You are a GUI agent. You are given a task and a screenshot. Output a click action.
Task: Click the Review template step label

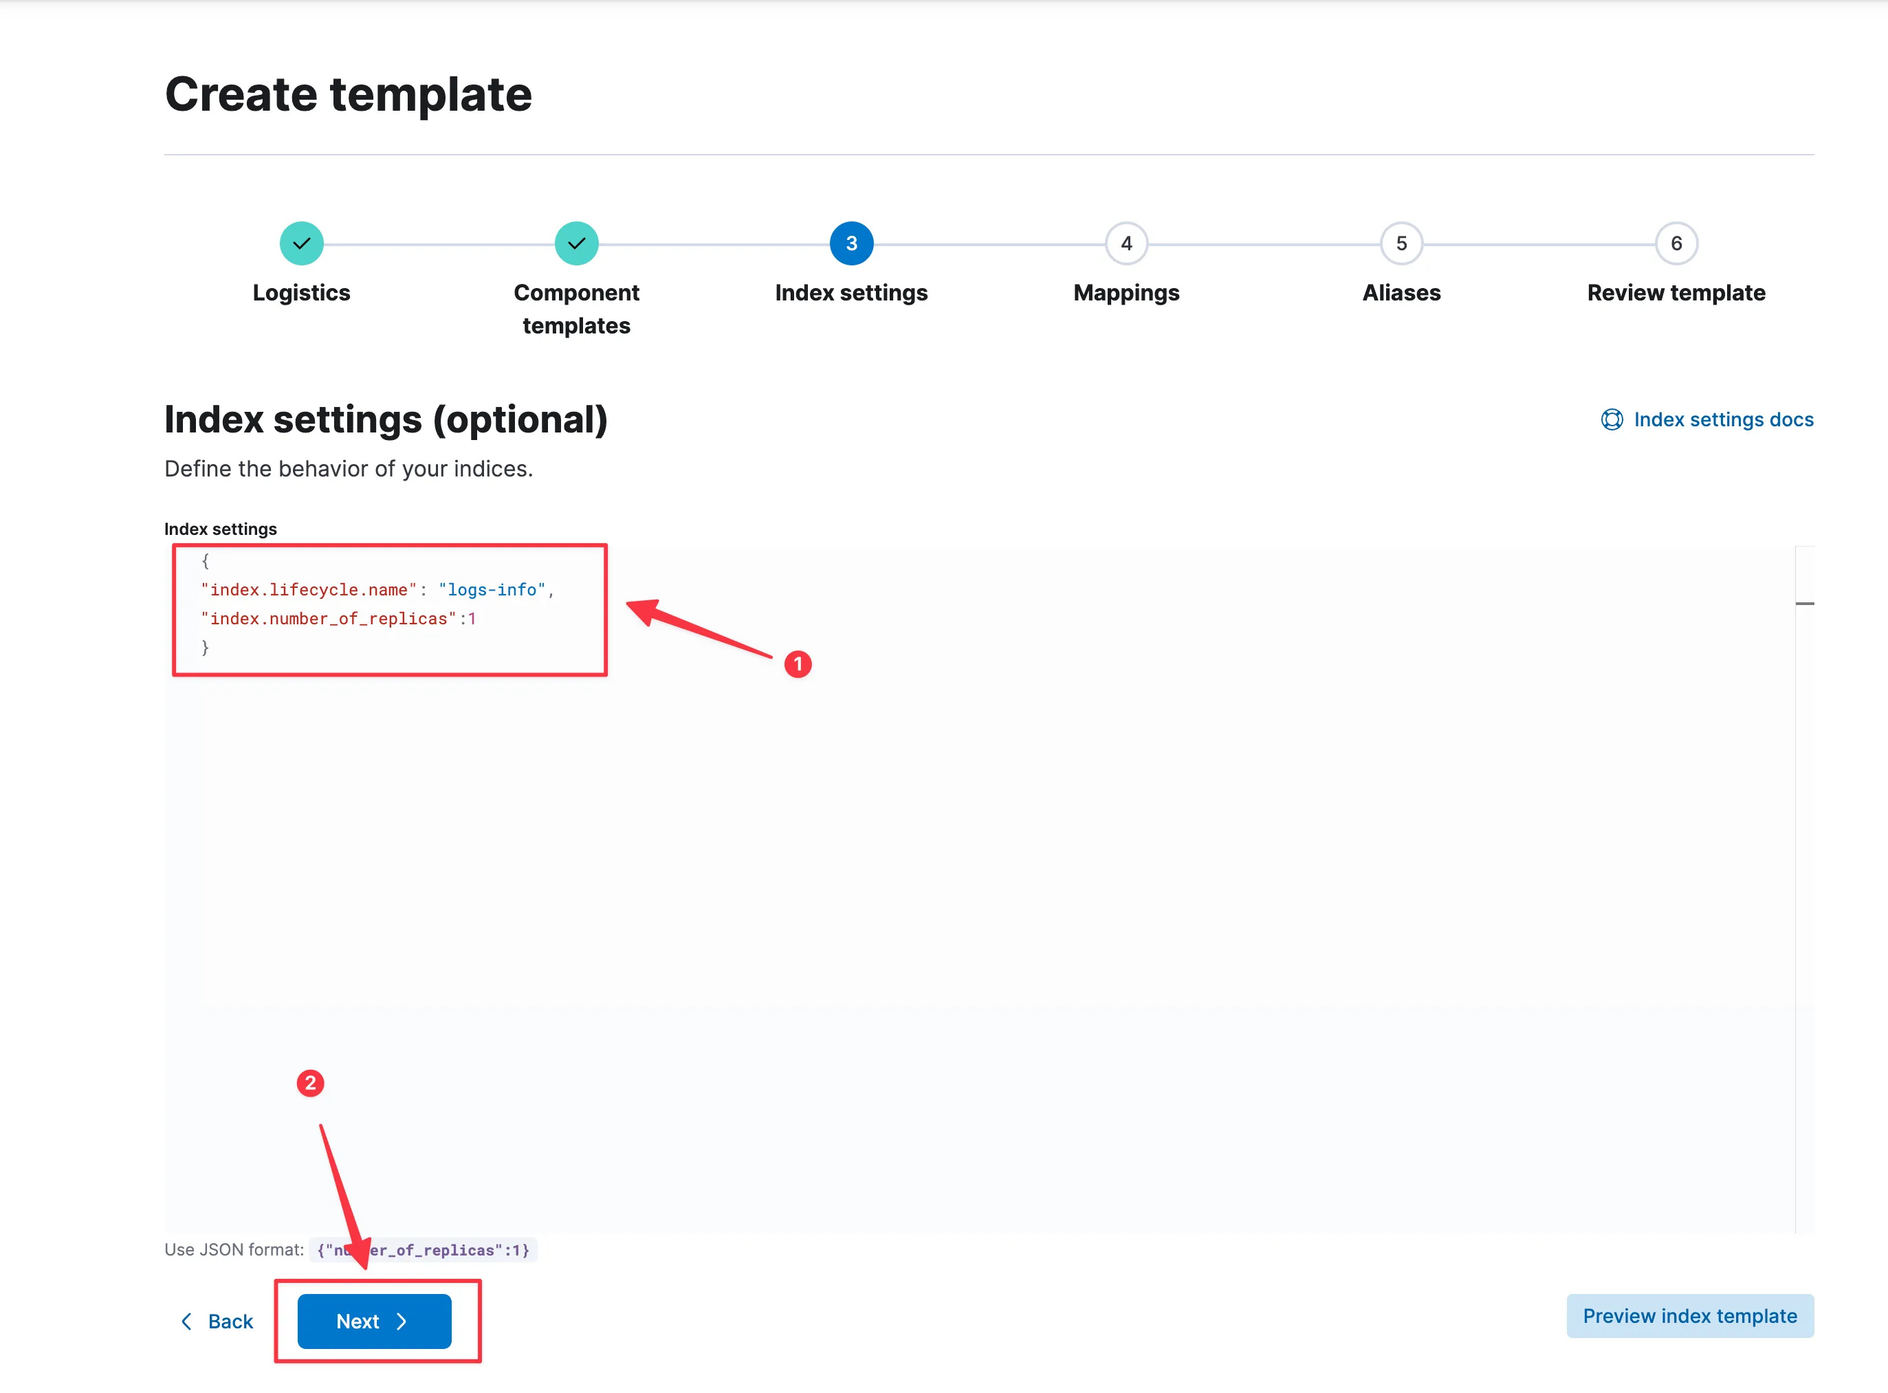point(1676,293)
